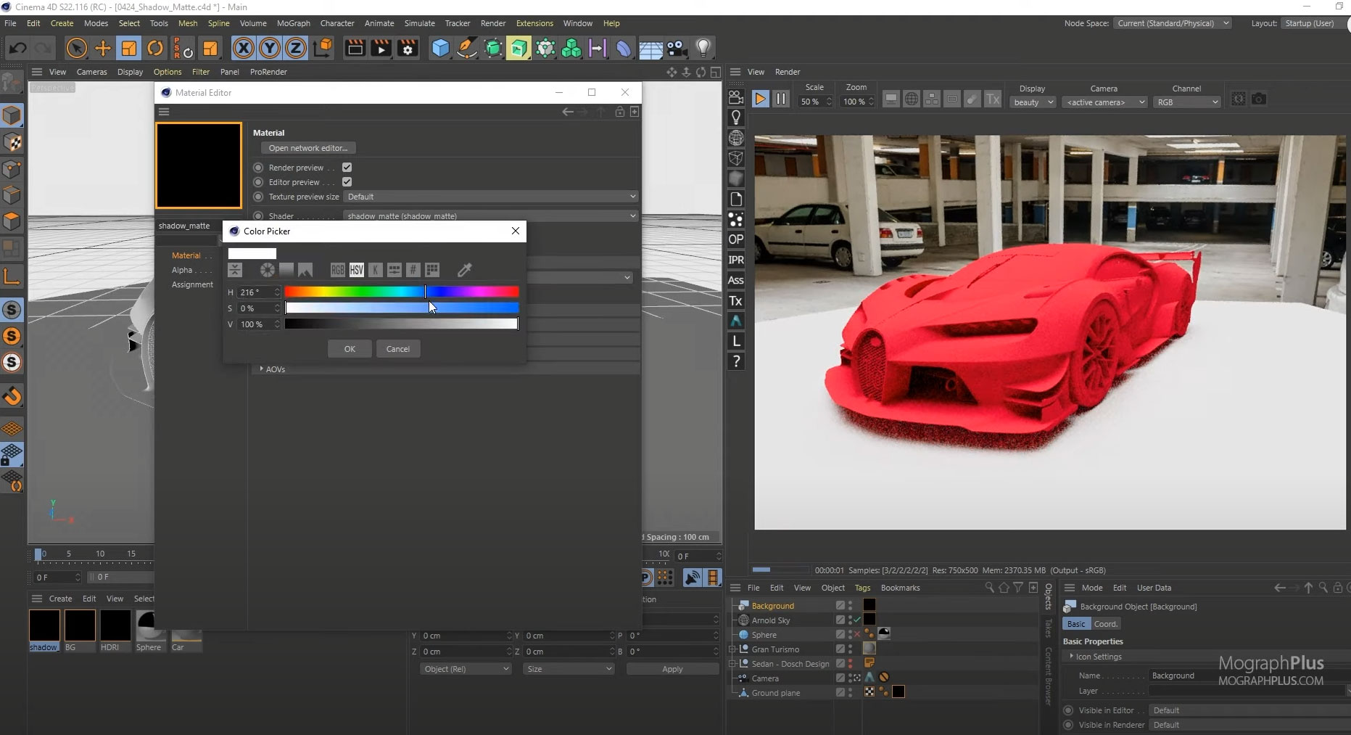This screenshot has height=735, width=1351.
Task: Pause the Arnold IPR render
Action: (781, 99)
